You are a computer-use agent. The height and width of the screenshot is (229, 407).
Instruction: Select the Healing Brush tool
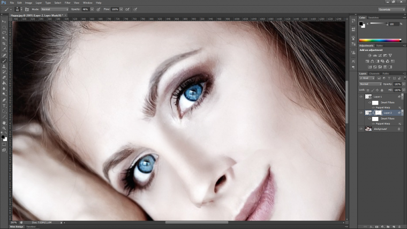tap(4, 55)
